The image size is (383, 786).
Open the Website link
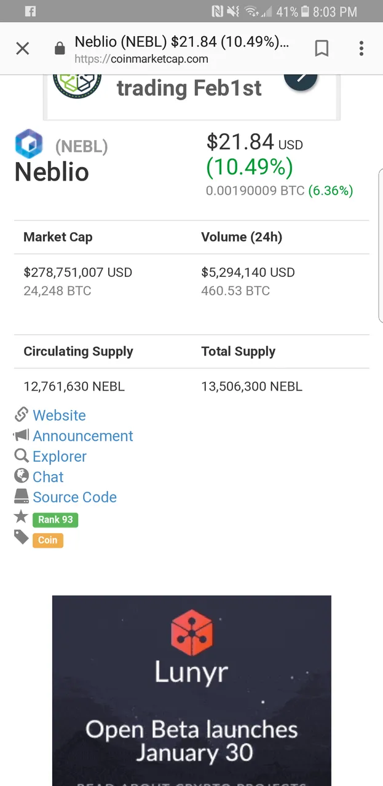59,416
